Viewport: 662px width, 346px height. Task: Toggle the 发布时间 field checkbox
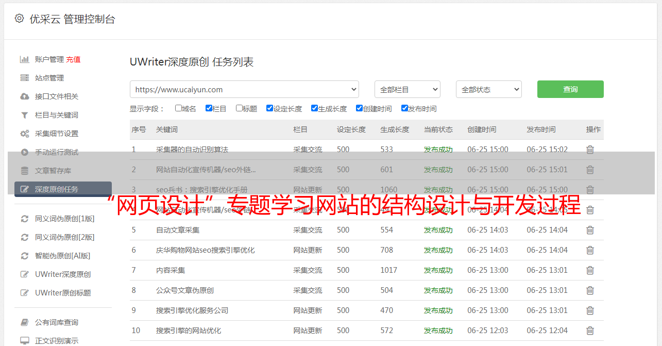[x=404, y=108]
